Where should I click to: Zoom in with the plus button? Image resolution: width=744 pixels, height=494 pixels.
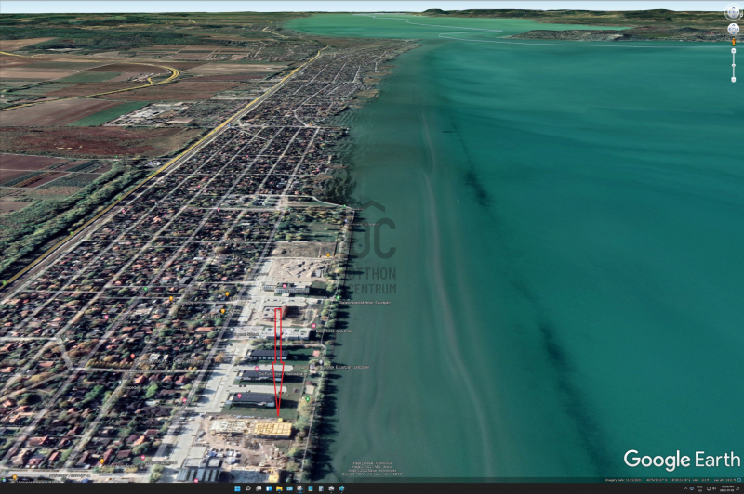[733, 51]
